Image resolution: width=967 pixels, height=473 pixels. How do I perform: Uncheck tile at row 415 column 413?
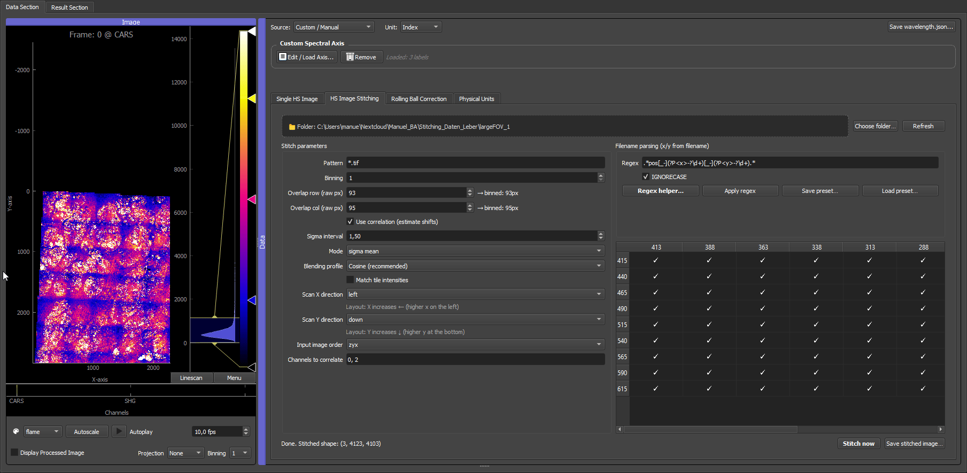[656, 260]
